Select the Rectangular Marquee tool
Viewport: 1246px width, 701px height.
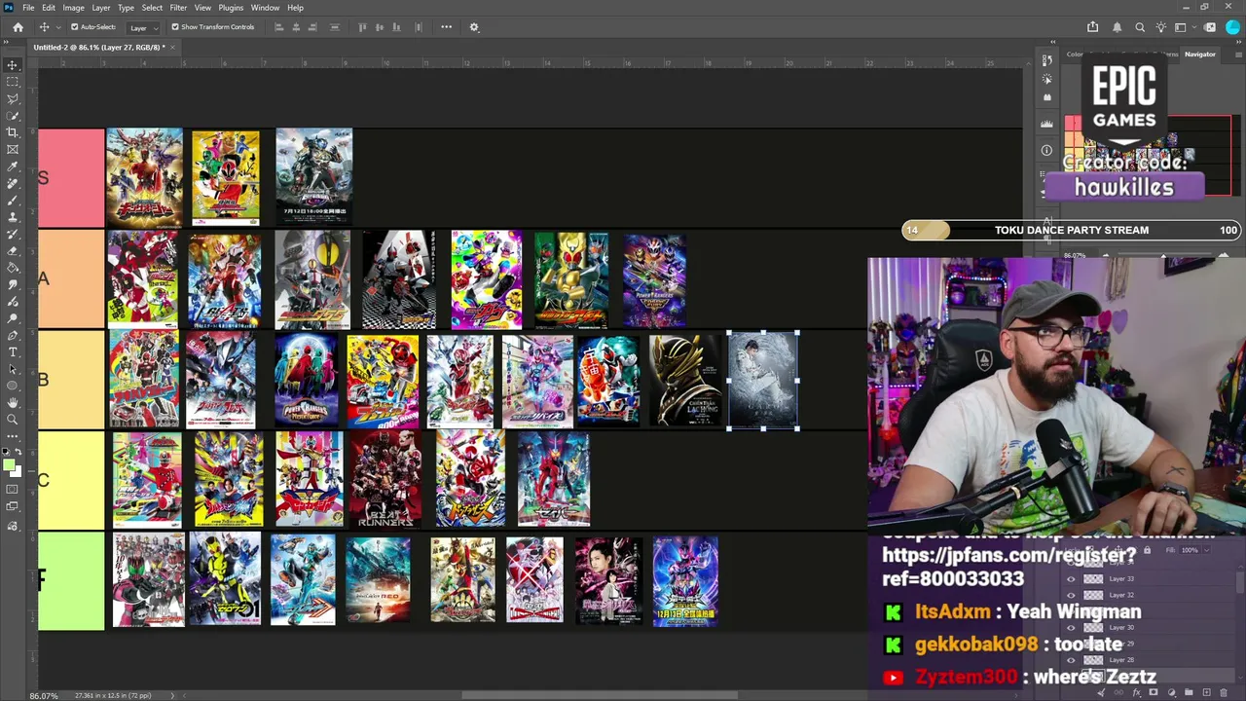pos(13,82)
